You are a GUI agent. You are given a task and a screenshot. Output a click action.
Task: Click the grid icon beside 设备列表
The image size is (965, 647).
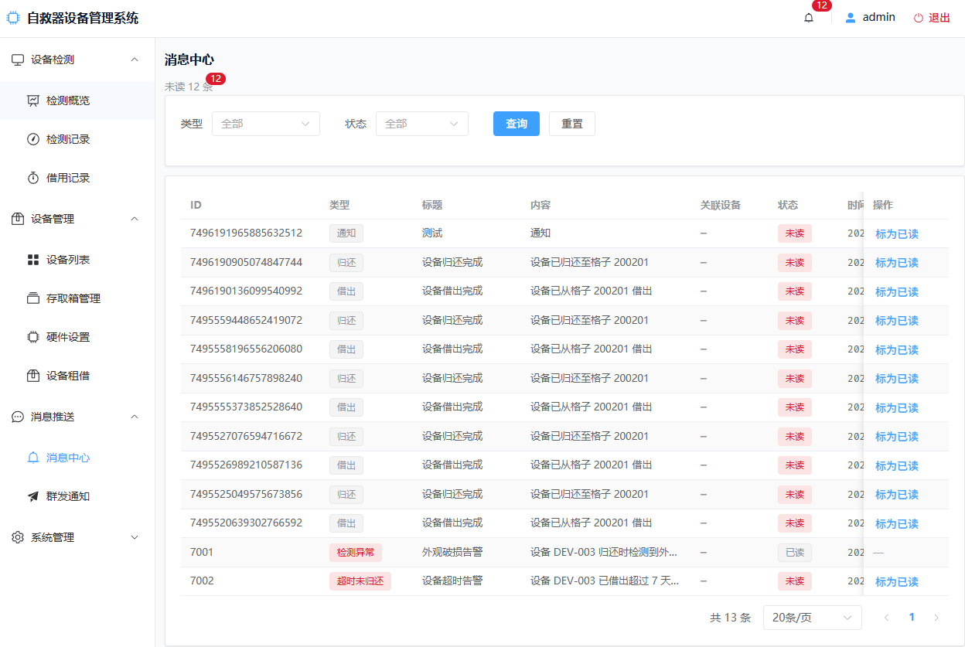tap(33, 260)
